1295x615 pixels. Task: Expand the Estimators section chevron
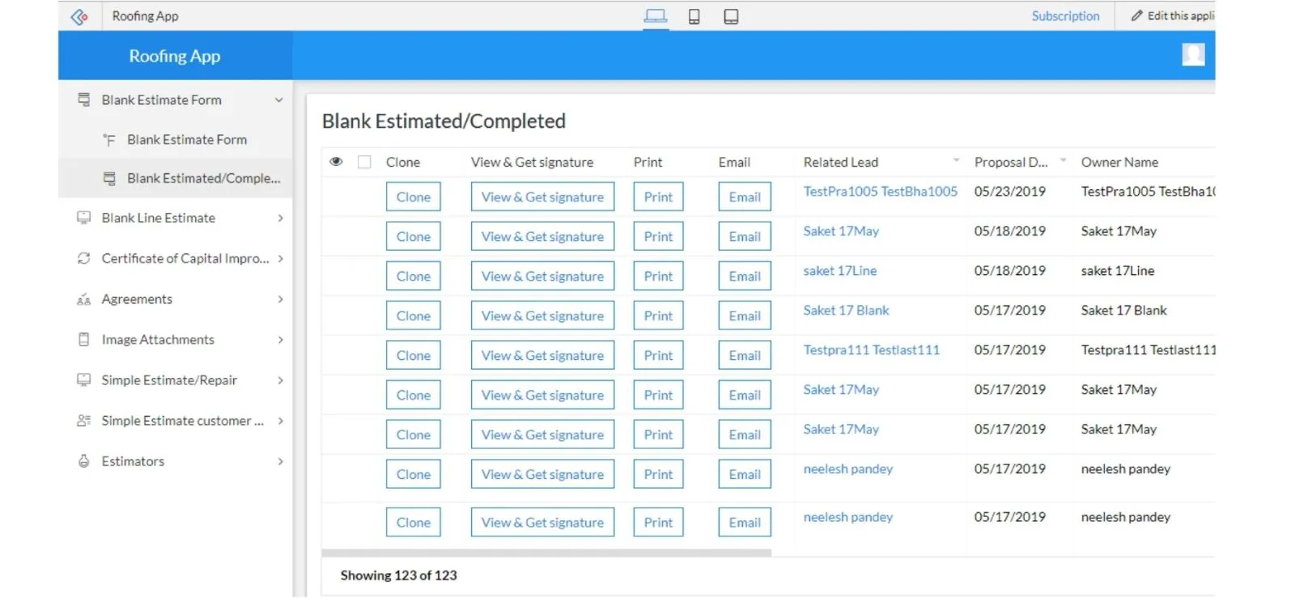point(280,461)
